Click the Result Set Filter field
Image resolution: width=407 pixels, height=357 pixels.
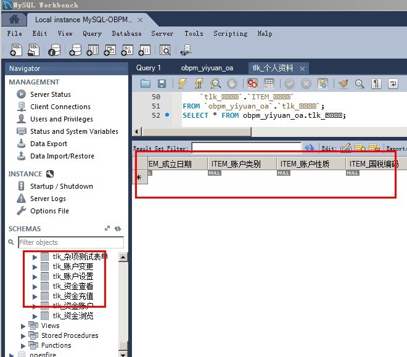pyautogui.click(x=247, y=147)
